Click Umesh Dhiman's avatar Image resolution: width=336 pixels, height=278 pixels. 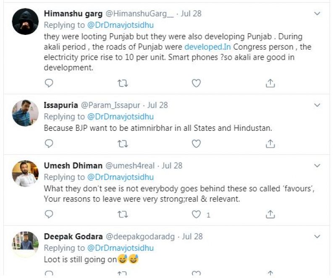click(x=25, y=173)
